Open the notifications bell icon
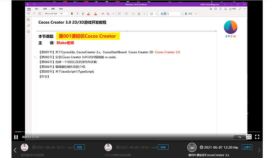The height and width of the screenshot is (158, 269). (x=225, y=9)
